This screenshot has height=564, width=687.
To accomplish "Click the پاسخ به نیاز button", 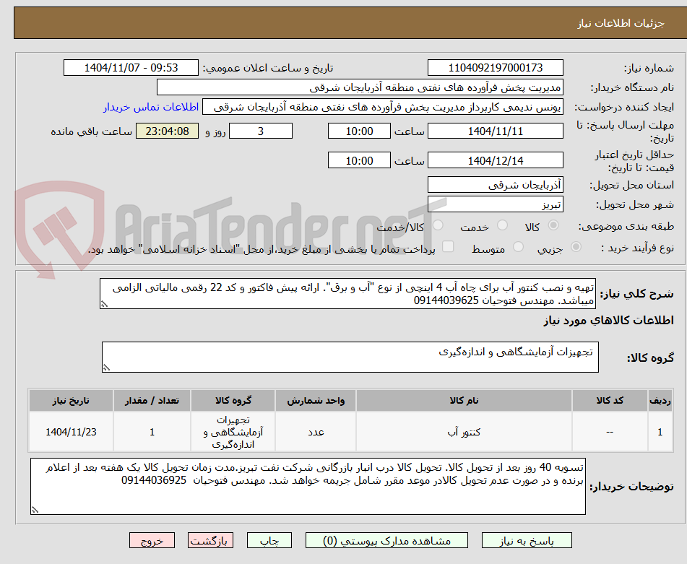I will [x=527, y=540].
